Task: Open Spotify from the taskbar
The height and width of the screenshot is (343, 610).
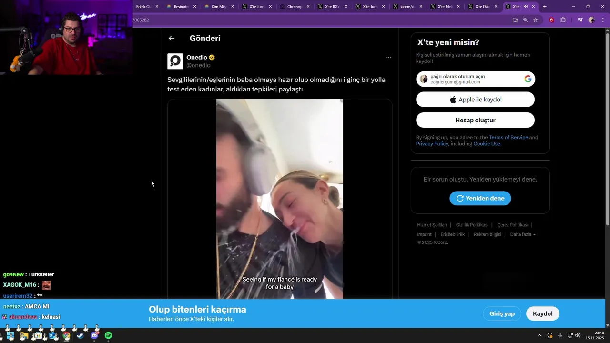Action: [x=108, y=336]
